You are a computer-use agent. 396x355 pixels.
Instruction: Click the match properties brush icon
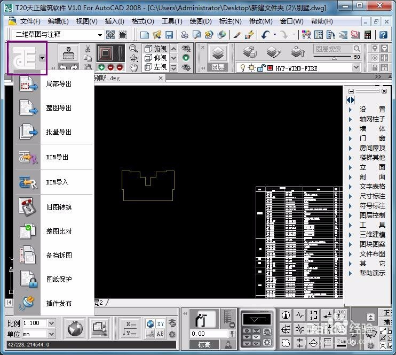tap(237, 35)
